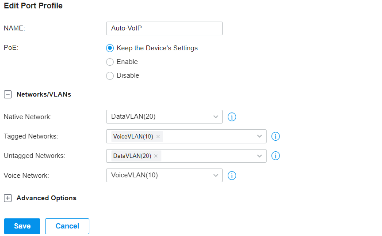Viewport: 382px width, 236px height.
Task: Click the Advanced Options heading text
Action: tap(46, 198)
